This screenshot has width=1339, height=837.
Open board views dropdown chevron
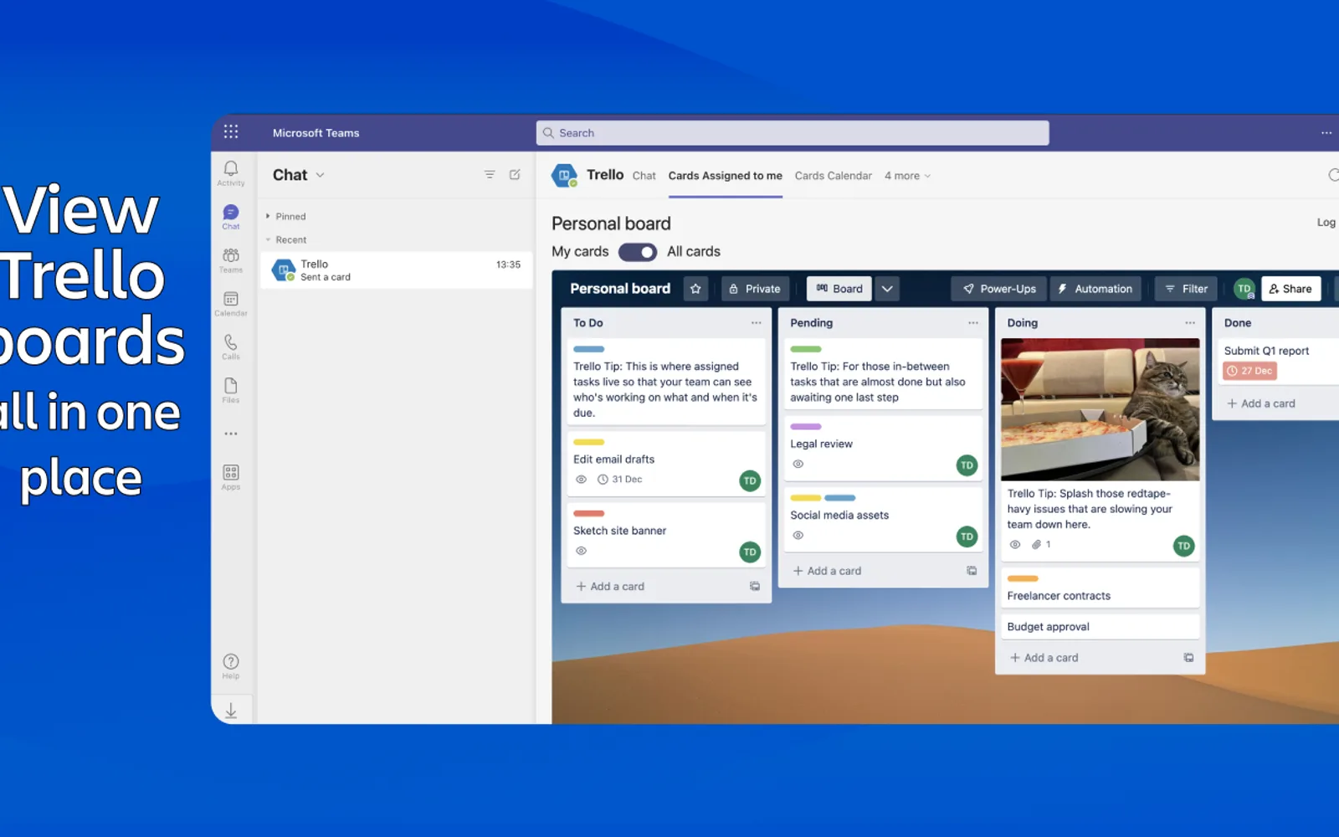click(887, 289)
